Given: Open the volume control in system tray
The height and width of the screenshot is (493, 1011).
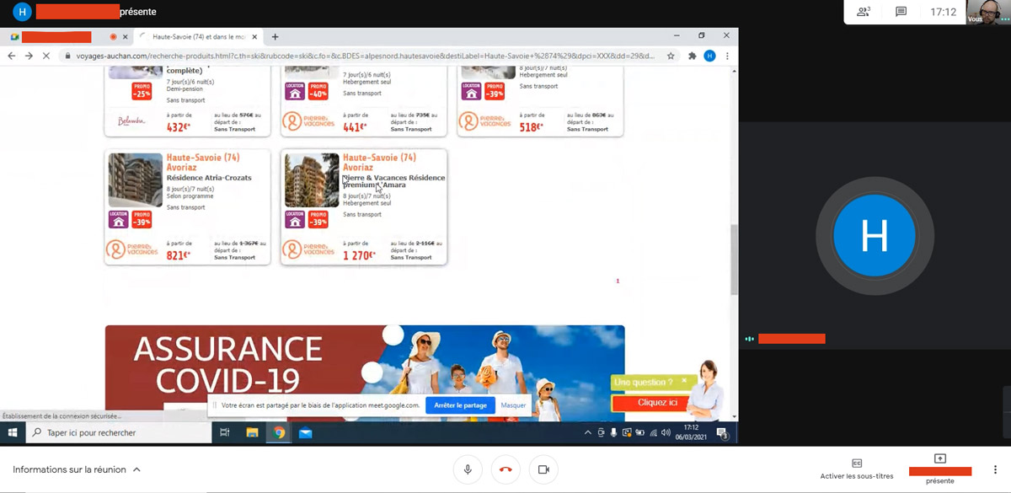Looking at the screenshot, I should 666,432.
